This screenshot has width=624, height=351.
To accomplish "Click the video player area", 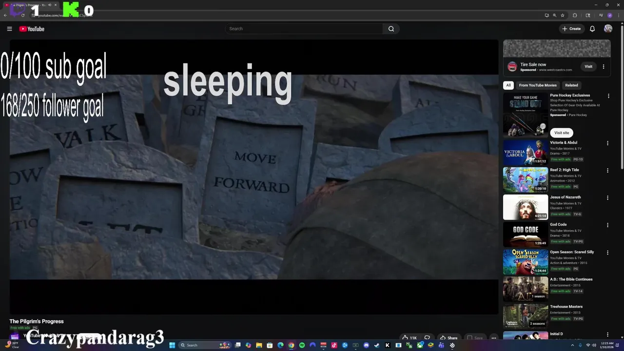I will (253, 177).
